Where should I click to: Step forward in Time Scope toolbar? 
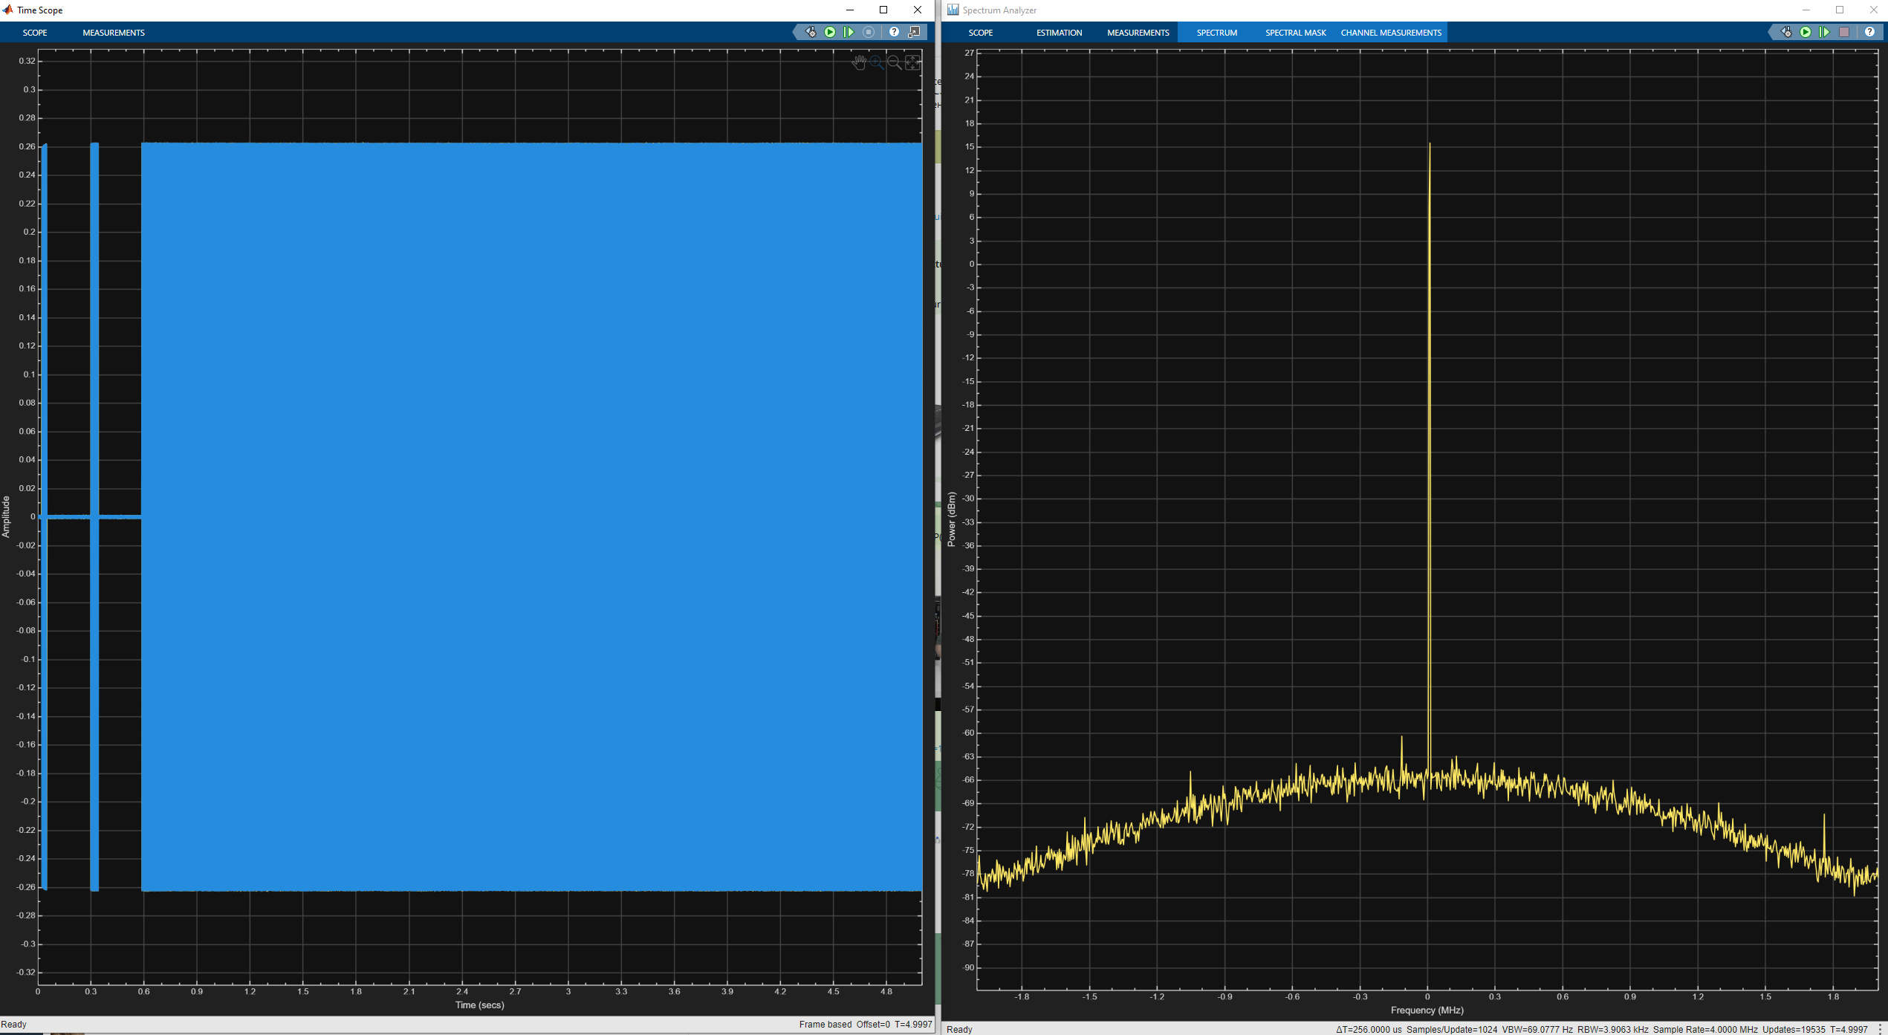pyautogui.click(x=849, y=32)
